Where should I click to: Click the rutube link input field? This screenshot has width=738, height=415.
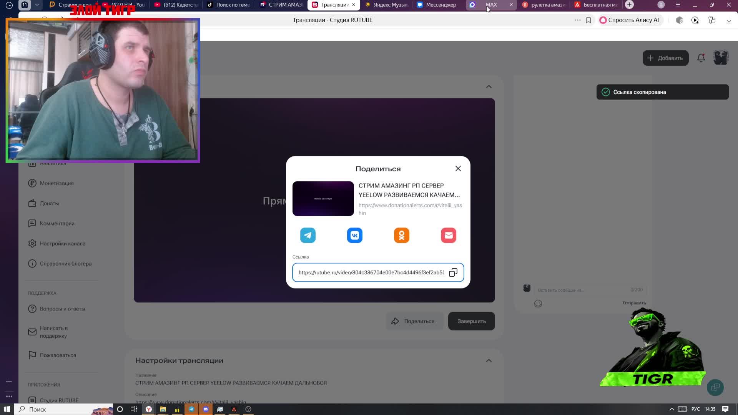pos(371,272)
